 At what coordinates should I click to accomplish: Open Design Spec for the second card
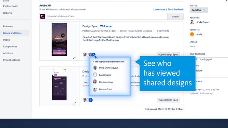click(168, 100)
